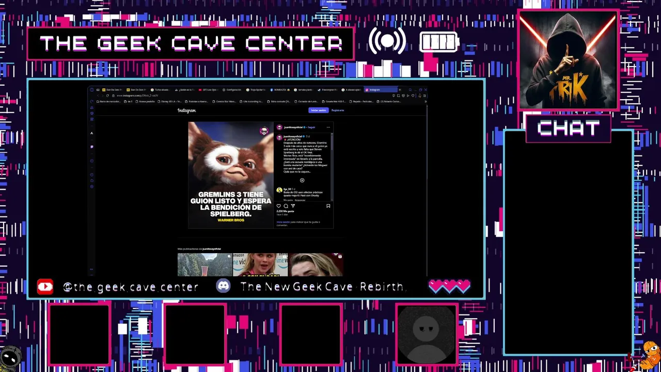Viewport: 661px width, 372px height.
Task: Open the blonde woman Amazon Prime thumbnail
Action: (x=260, y=265)
